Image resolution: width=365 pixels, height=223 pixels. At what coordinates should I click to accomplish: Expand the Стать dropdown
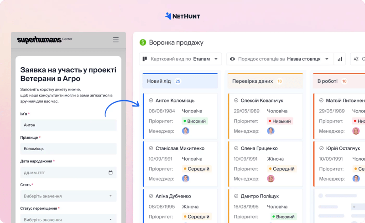[68, 196]
